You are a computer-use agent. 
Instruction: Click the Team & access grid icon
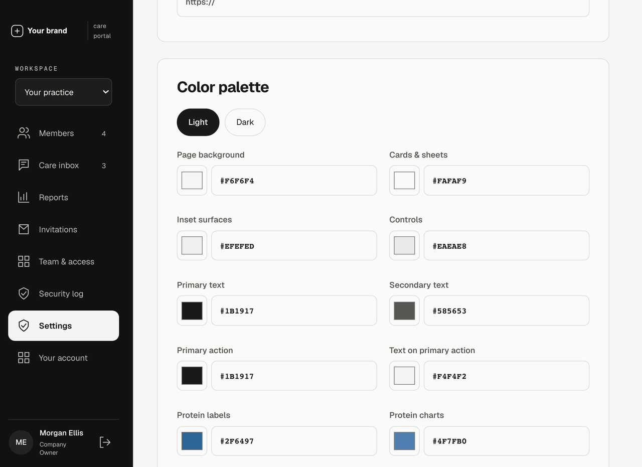pyautogui.click(x=24, y=261)
